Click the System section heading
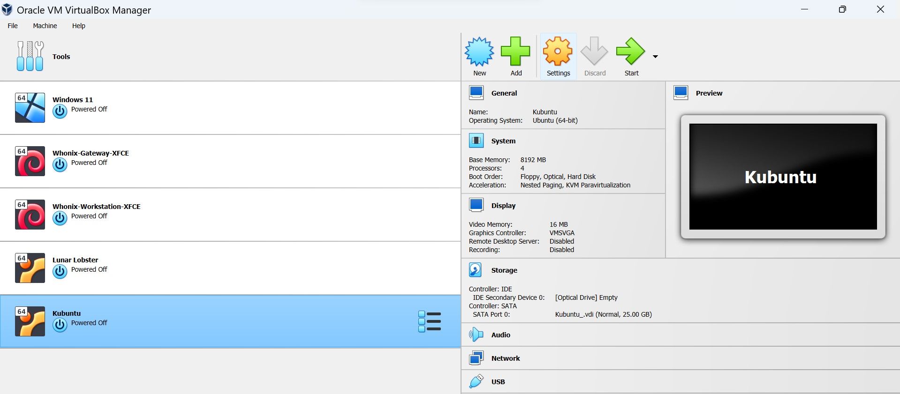This screenshot has width=900, height=394. [503, 141]
